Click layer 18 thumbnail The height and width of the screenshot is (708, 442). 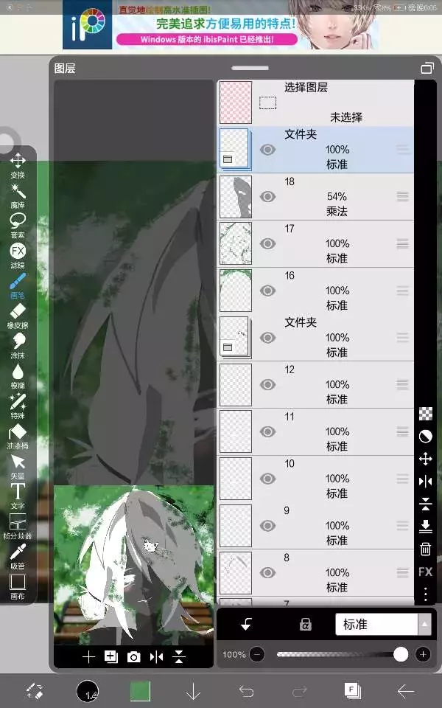coord(236,196)
